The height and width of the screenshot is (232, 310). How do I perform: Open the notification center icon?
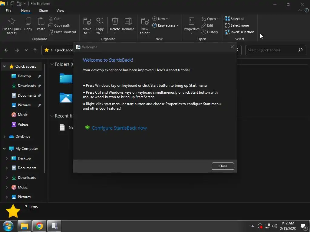coord(304,227)
